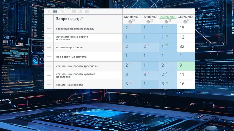The height and width of the screenshot is (131, 234).
Task: Click the calendar icon in toolbar
Action: pos(74,12)
